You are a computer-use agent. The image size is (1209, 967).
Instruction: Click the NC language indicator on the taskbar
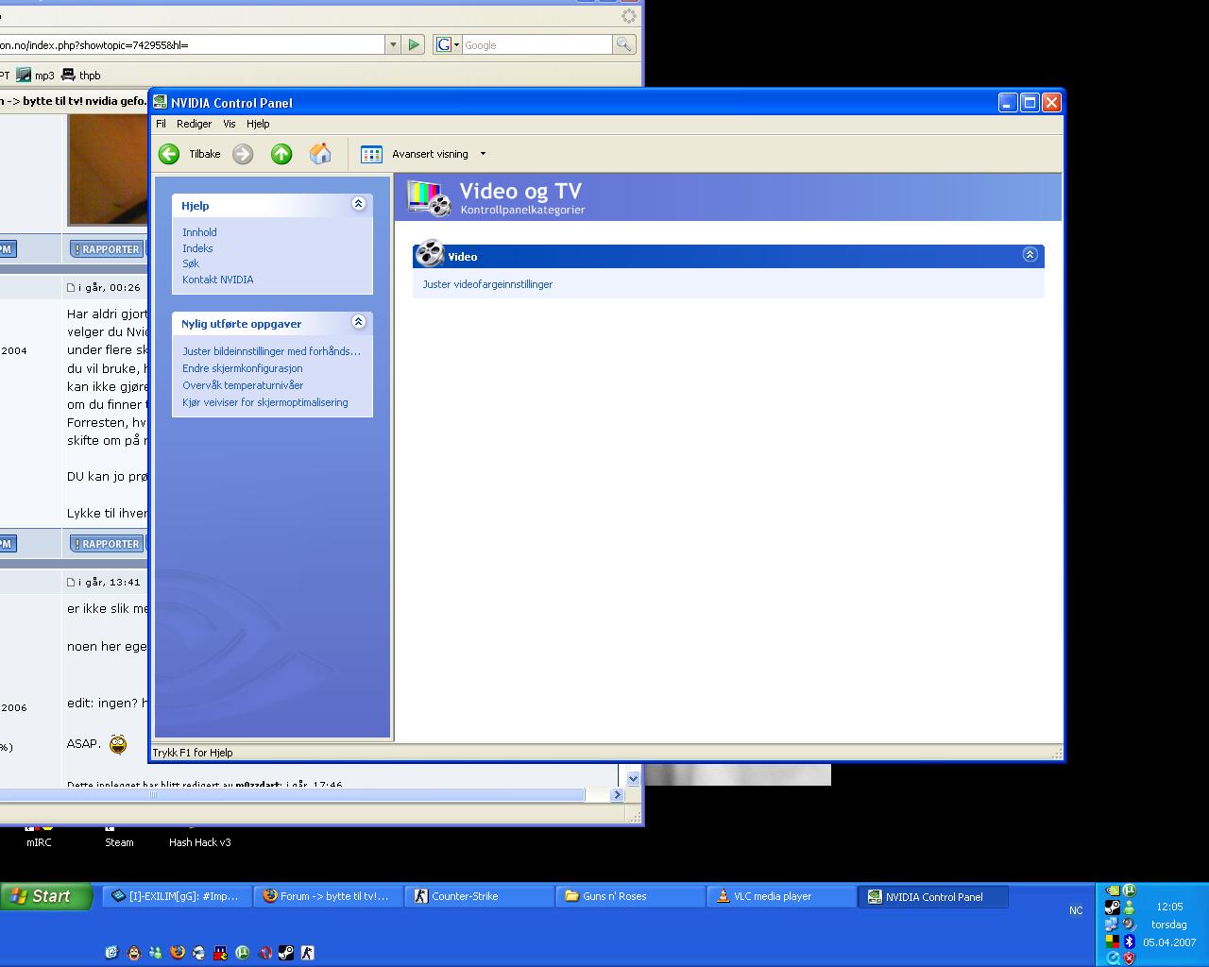(1076, 910)
